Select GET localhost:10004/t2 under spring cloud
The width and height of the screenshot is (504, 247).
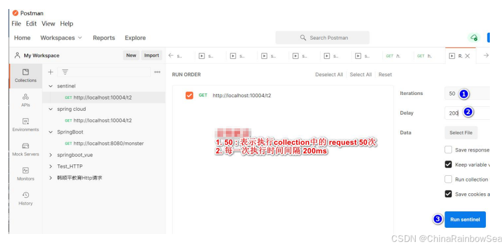104,120
